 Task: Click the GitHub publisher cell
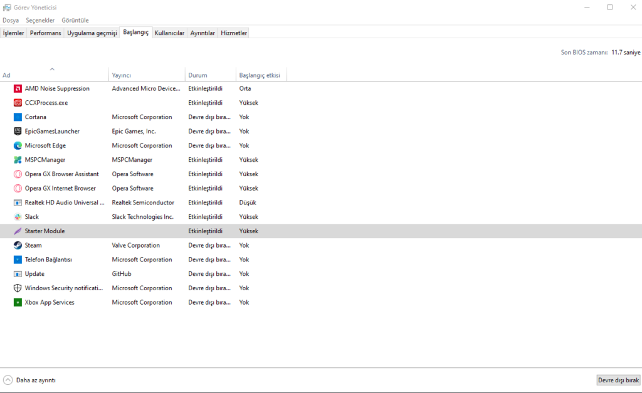click(122, 274)
